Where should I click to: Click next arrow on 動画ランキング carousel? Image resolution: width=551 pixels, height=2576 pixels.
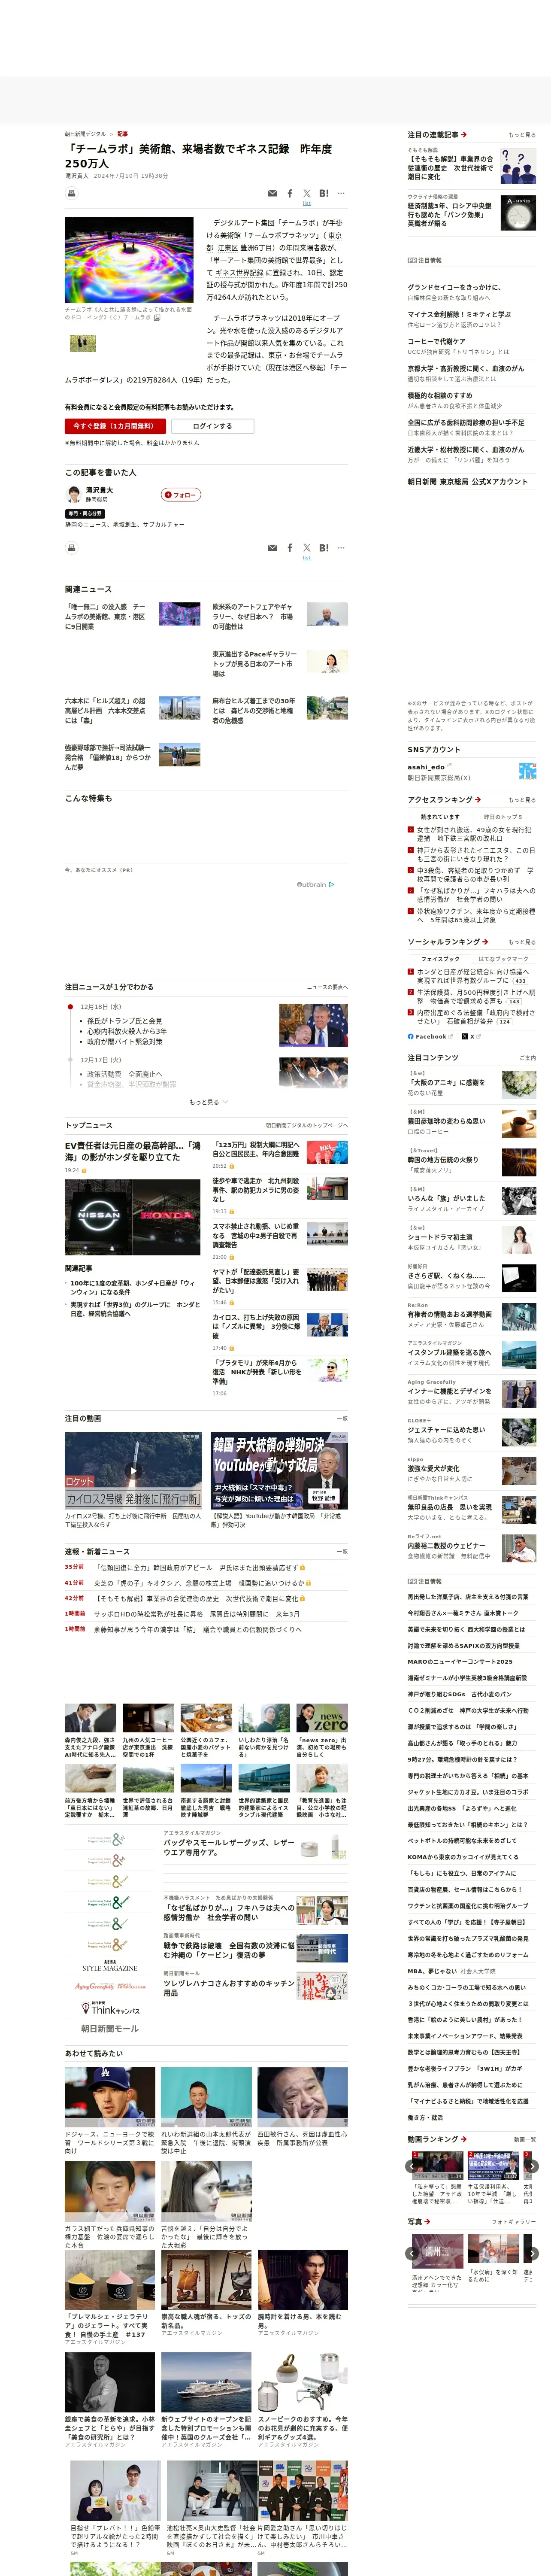tap(532, 2166)
